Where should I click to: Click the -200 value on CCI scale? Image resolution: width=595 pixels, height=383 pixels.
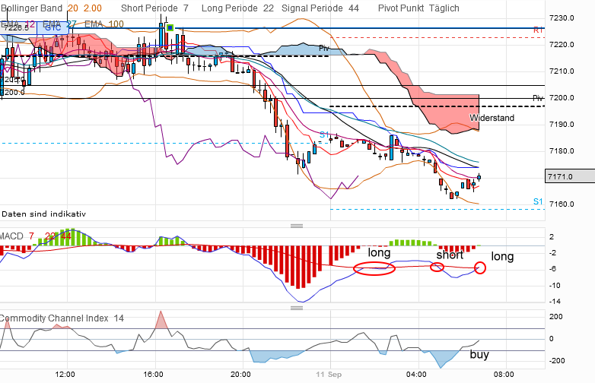557,360
